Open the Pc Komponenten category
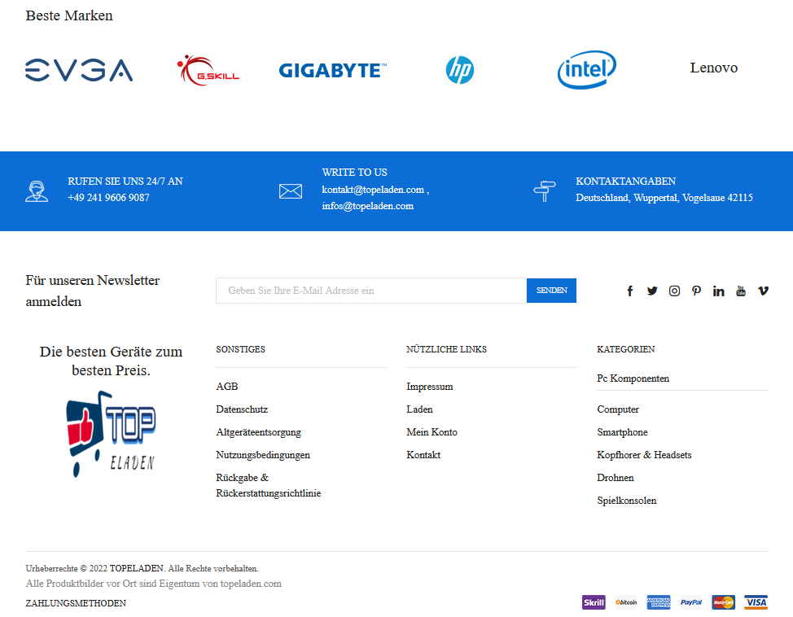The image size is (793, 617). (x=633, y=379)
